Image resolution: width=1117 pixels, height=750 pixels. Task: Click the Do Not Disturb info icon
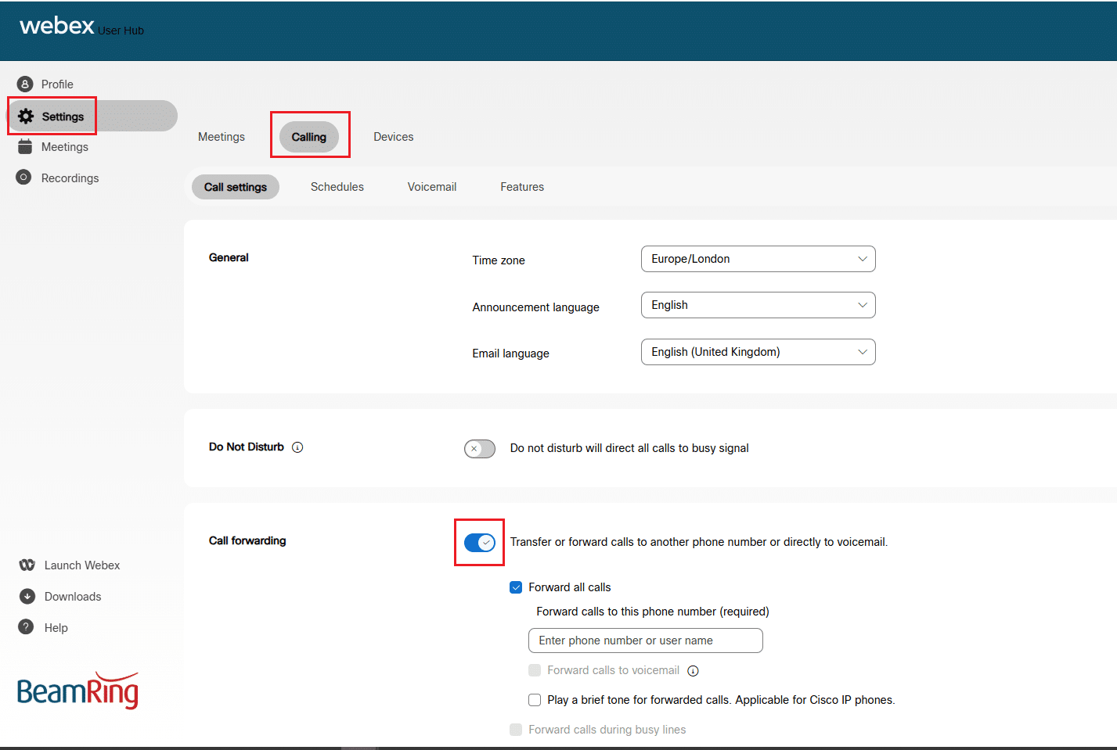(297, 447)
